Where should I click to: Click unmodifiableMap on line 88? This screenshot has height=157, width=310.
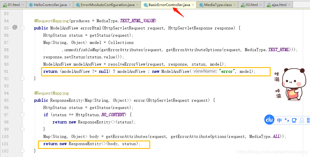click(82, 50)
